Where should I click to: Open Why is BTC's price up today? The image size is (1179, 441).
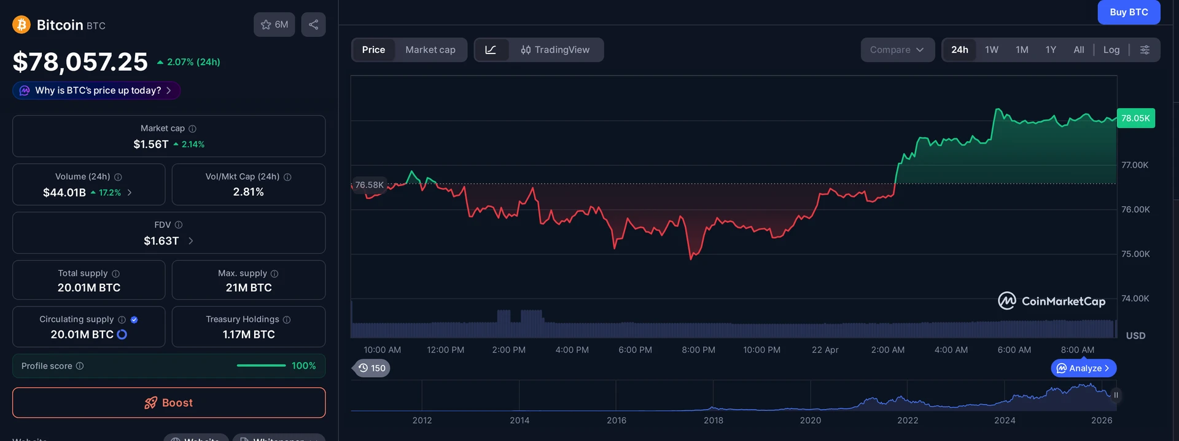[96, 90]
